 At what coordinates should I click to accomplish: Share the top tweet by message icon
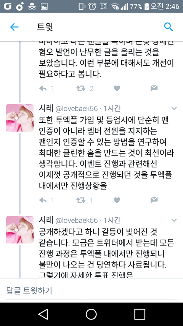tap(154, 88)
